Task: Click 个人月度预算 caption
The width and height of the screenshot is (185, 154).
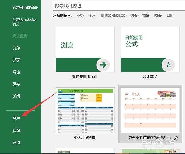Action: tap(85, 137)
